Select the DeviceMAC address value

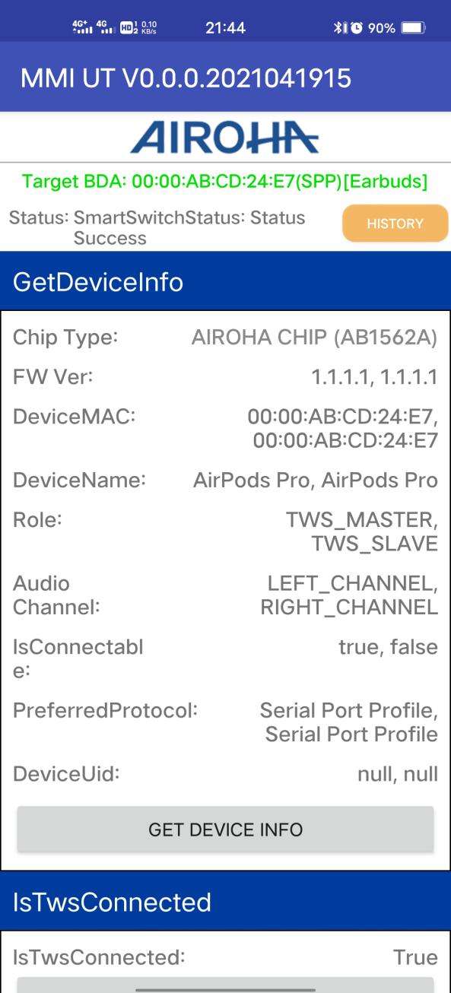click(343, 428)
